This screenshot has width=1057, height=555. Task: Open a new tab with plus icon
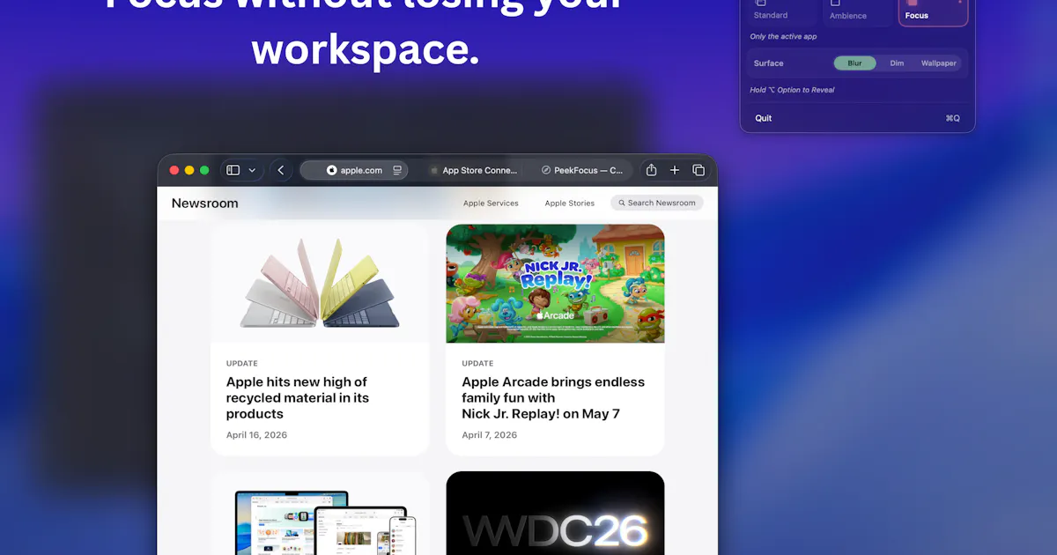(x=675, y=170)
